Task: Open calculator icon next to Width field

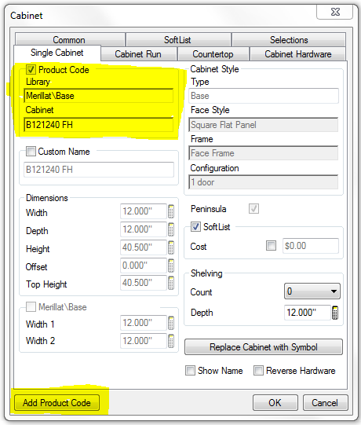Action: pos(171,211)
